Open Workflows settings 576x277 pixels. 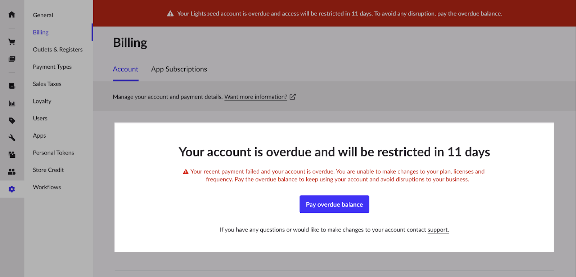[x=47, y=187]
